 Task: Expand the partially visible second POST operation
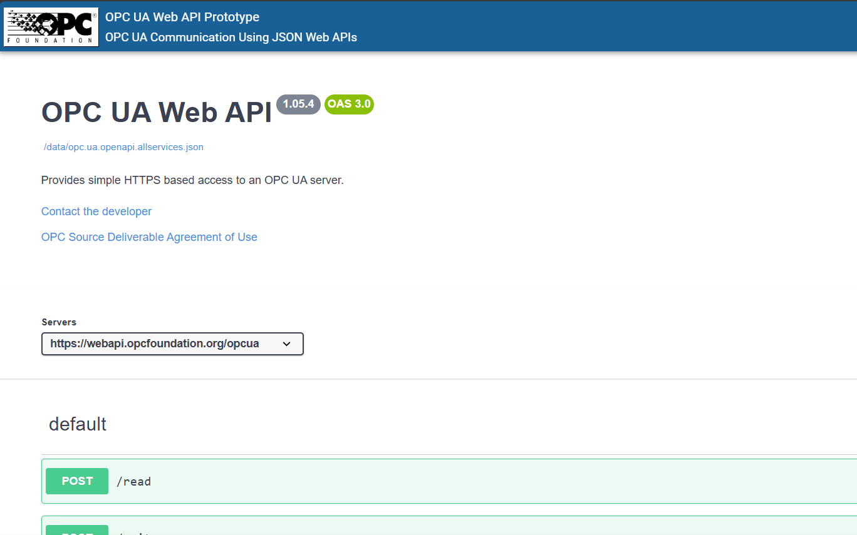[439, 529]
